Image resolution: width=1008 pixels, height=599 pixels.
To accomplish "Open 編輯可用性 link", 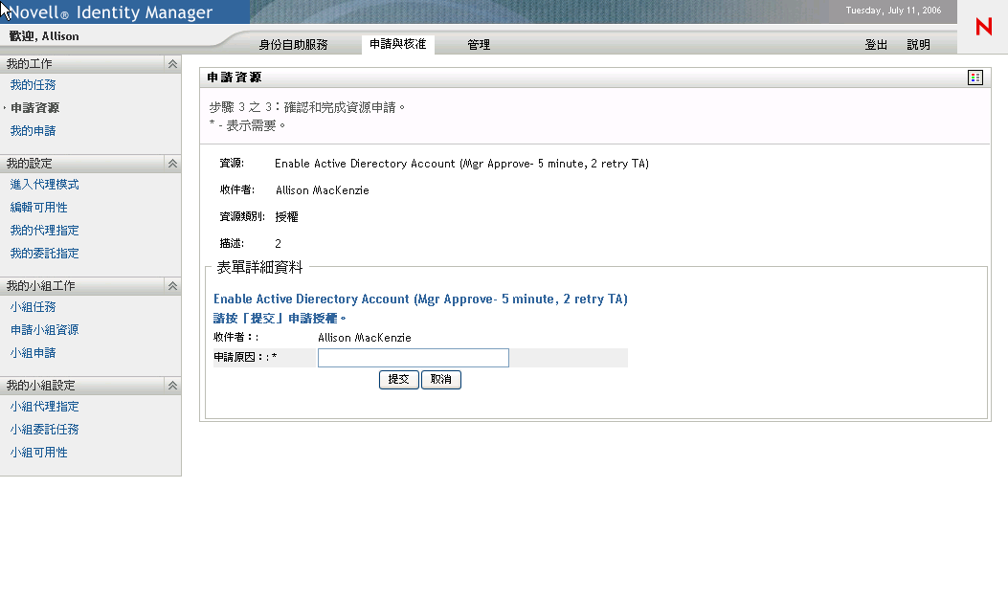I will point(38,208).
